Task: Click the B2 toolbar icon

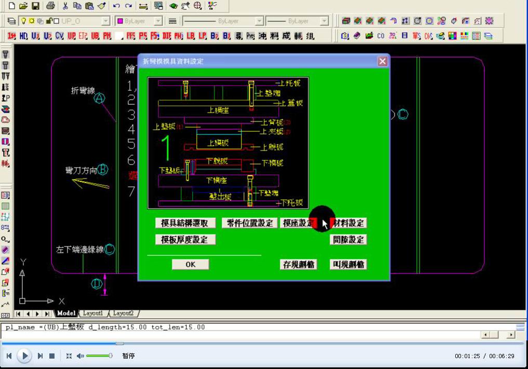Action: pos(214,36)
